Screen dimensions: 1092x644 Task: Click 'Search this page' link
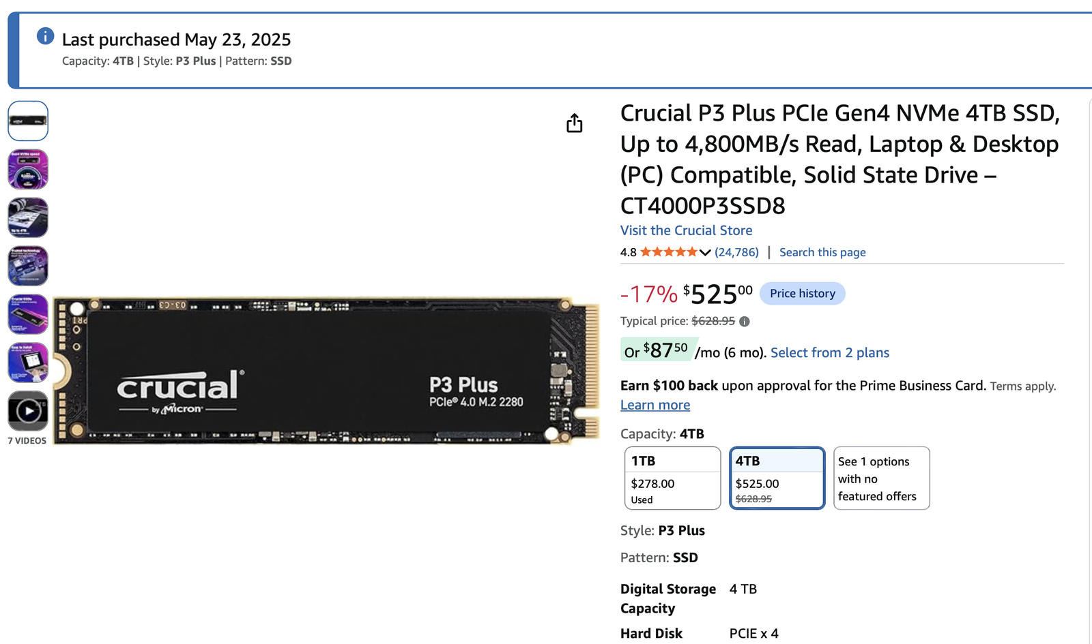pos(822,252)
